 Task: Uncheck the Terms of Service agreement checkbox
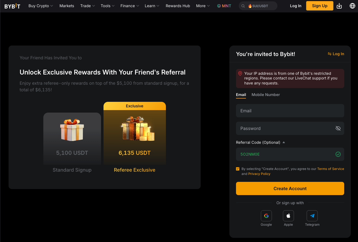coord(237,169)
